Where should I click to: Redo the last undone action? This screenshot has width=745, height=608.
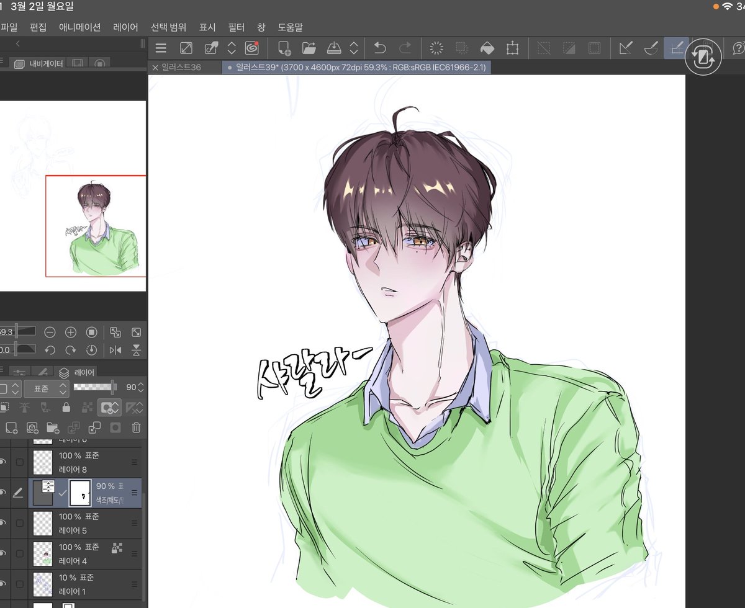405,48
